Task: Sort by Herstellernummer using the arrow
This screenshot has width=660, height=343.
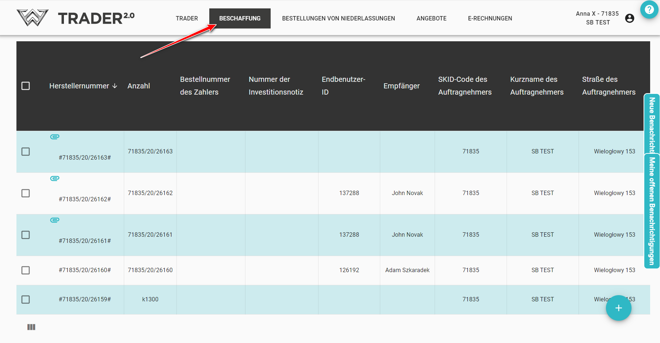Action: [x=115, y=86]
